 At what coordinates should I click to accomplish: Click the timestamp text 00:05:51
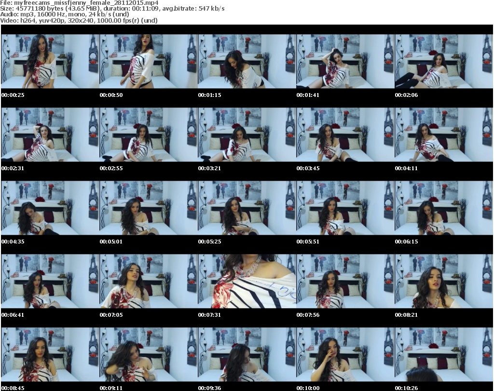pos(308,242)
